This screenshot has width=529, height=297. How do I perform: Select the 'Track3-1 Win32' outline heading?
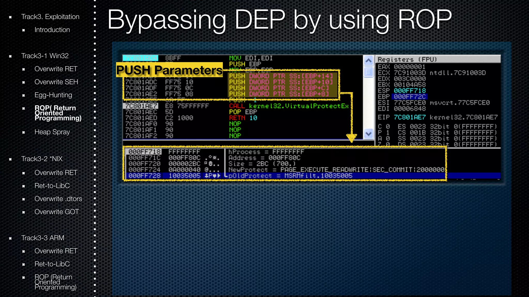click(x=45, y=56)
